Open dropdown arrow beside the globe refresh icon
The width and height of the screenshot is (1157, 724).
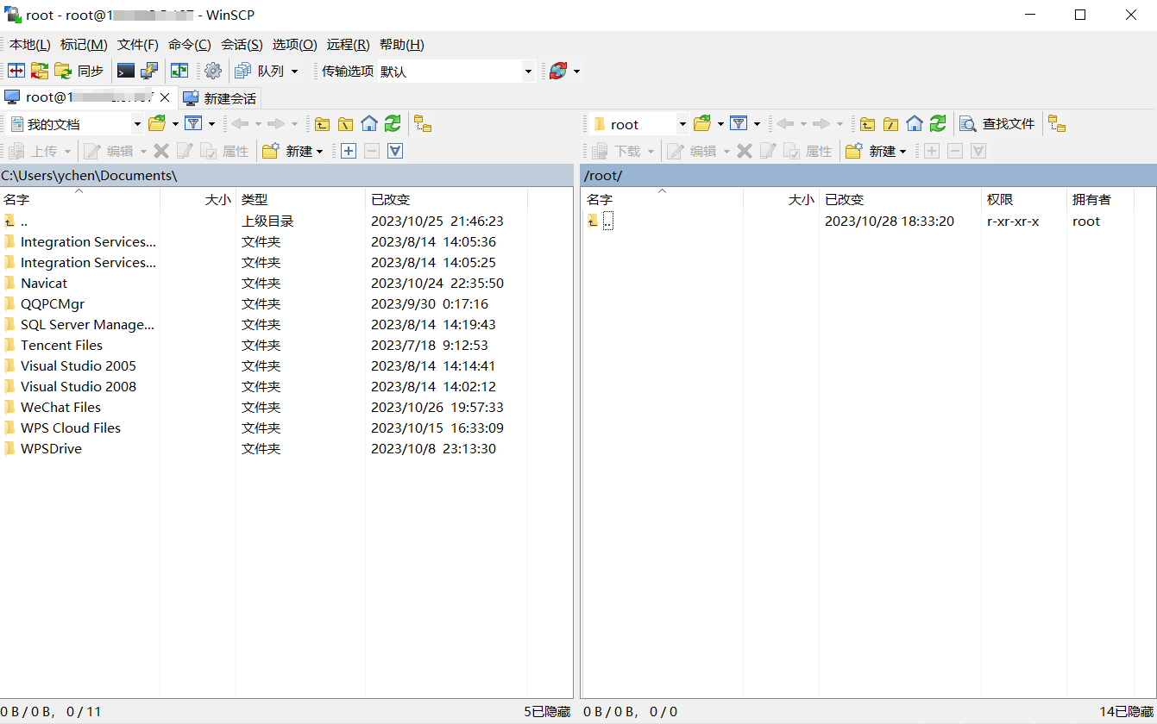(x=576, y=72)
